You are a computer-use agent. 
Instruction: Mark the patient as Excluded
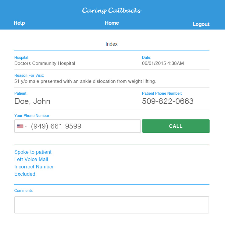tap(25, 174)
